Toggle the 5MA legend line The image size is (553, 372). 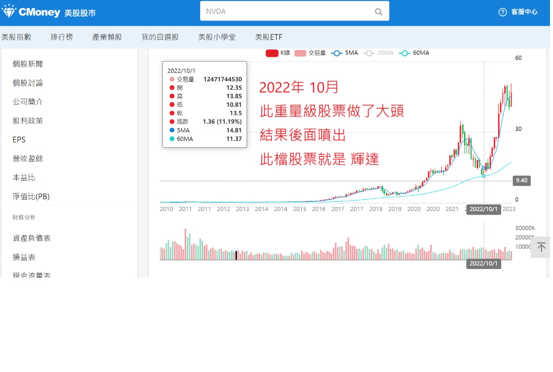coord(344,53)
